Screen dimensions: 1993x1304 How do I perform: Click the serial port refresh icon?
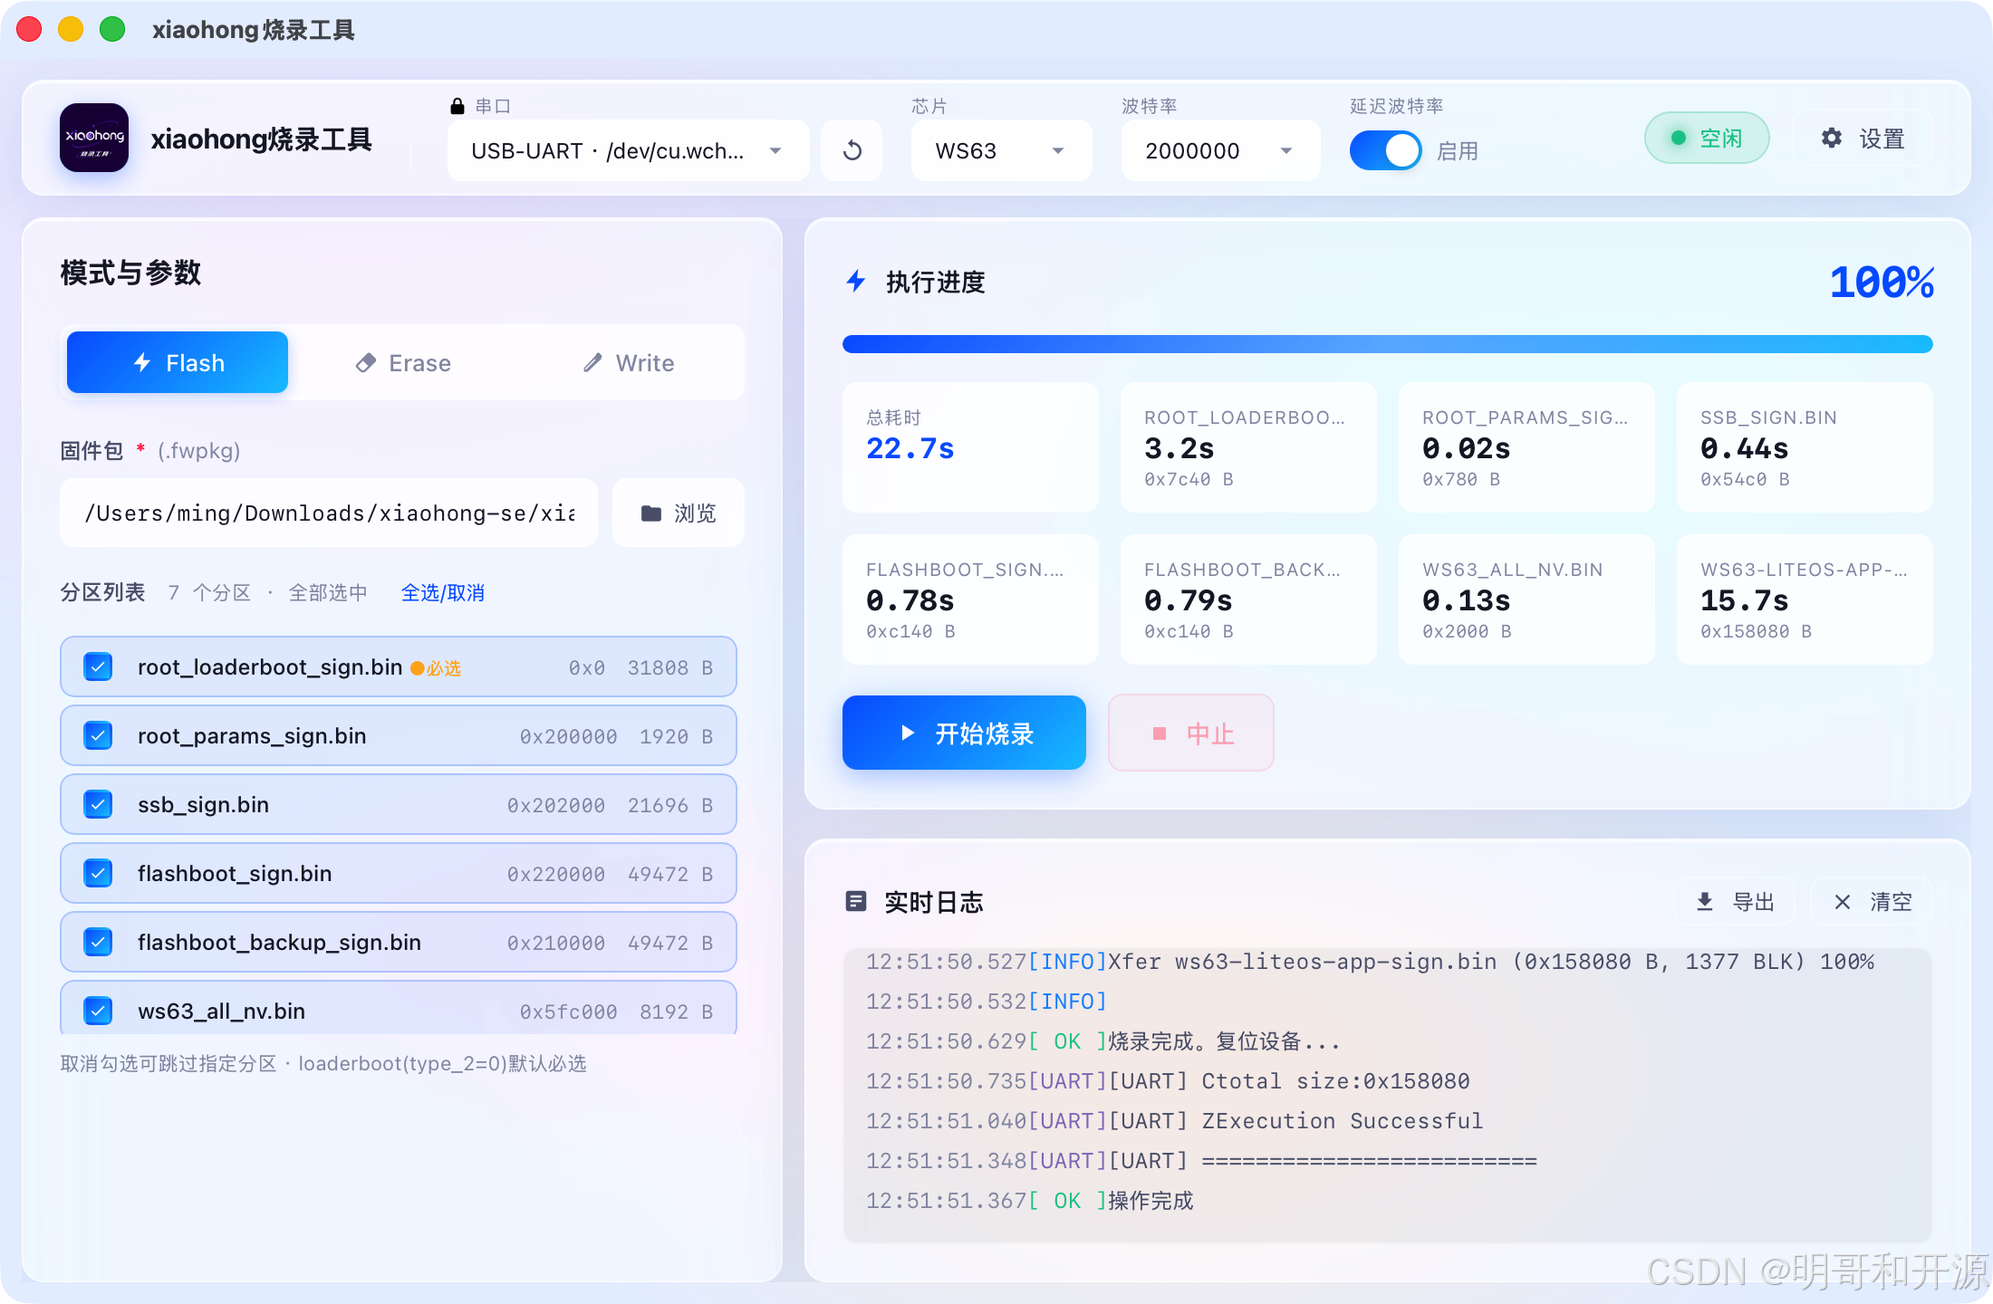(852, 150)
